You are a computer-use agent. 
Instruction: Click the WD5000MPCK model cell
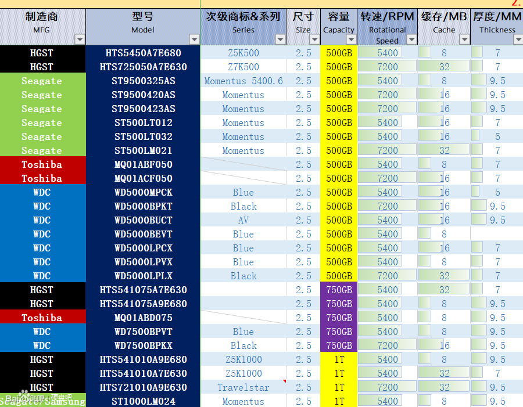click(x=143, y=192)
